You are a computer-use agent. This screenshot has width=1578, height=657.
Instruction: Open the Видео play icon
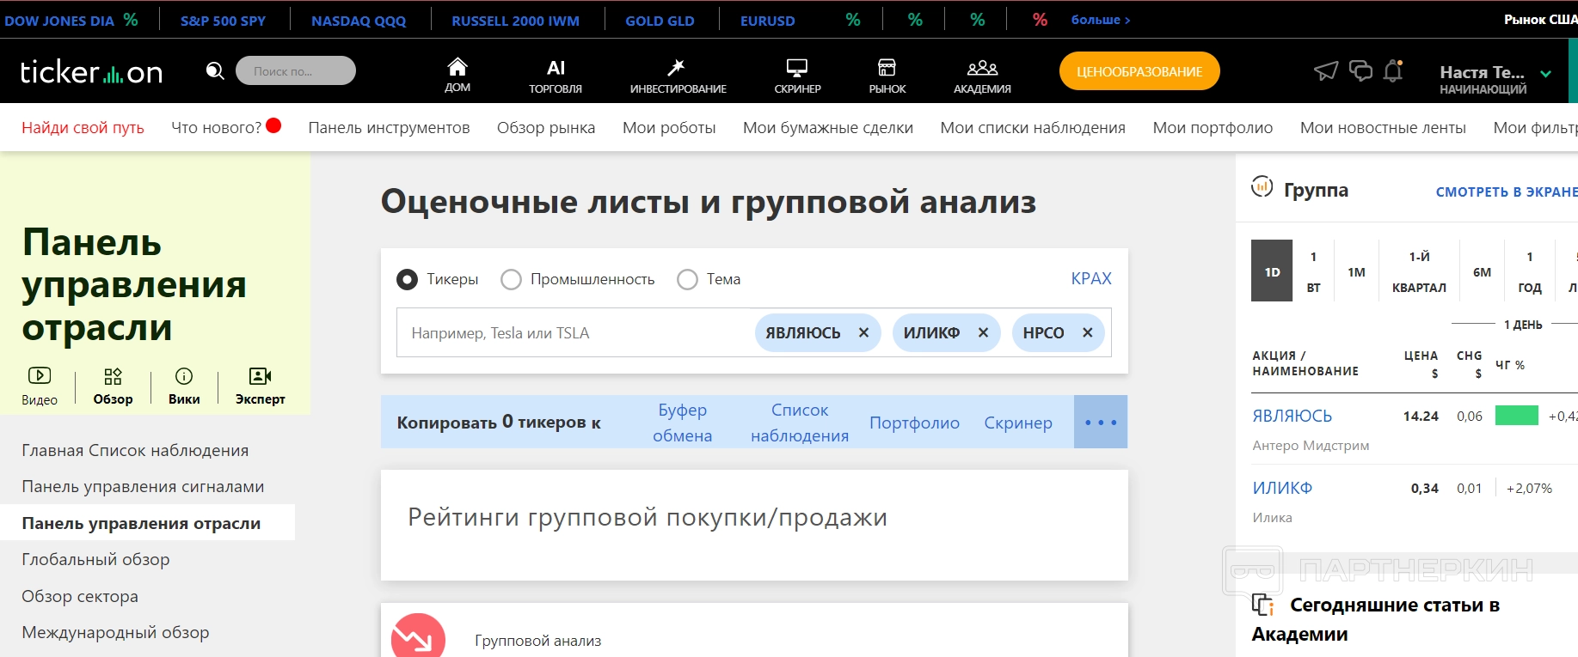40,376
